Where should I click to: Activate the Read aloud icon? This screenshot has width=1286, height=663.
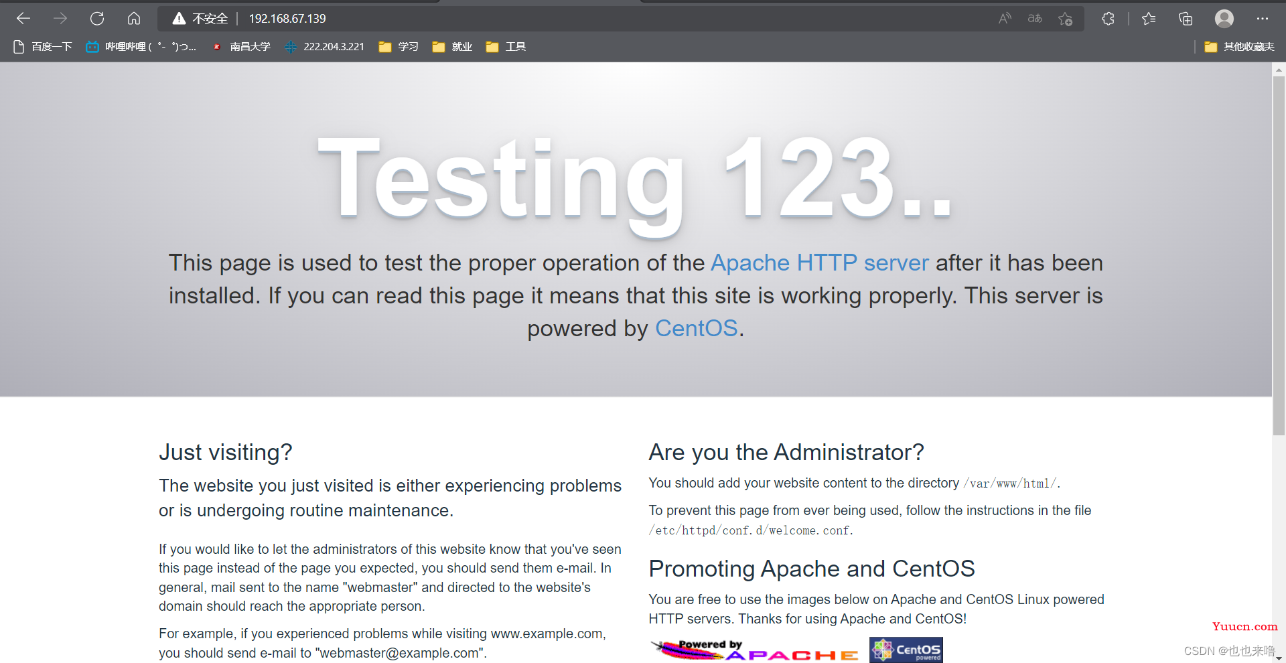click(x=1005, y=19)
